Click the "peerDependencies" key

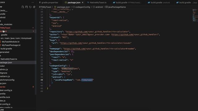coord(60,54)
